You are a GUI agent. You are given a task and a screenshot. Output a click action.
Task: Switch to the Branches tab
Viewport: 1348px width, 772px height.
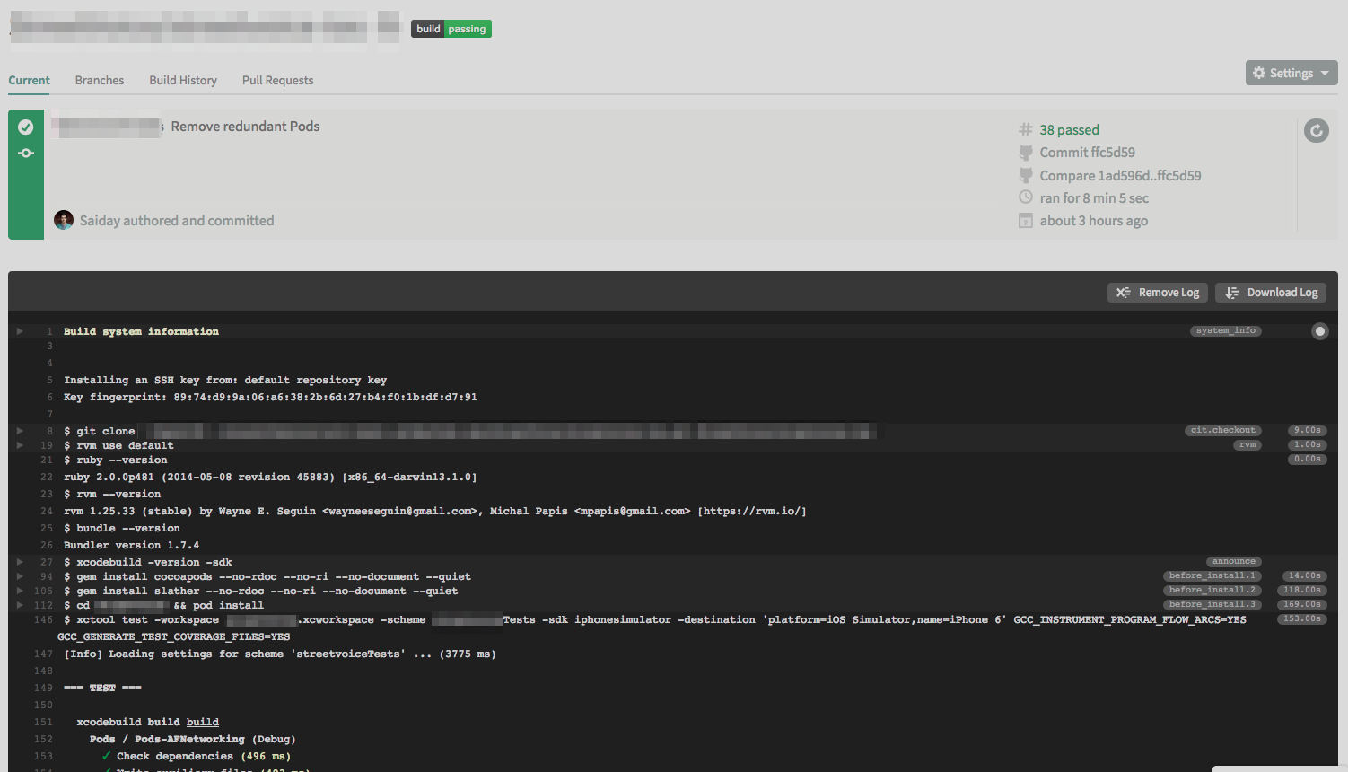[100, 80]
